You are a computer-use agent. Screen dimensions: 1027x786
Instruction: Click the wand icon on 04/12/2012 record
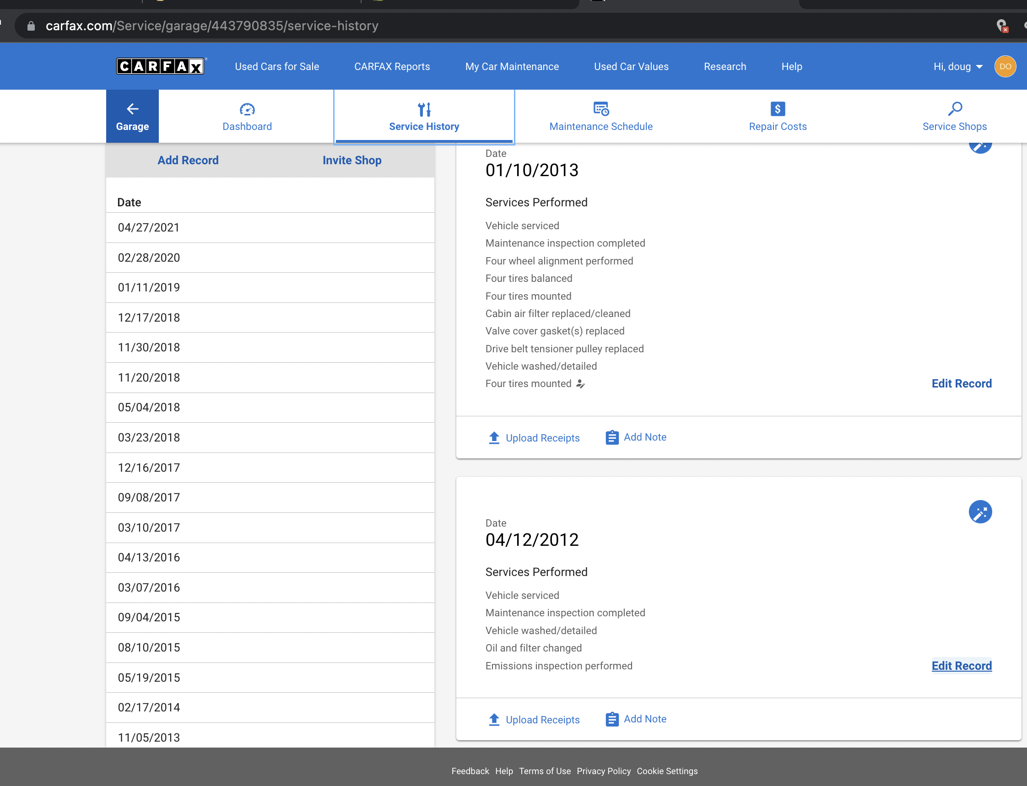980,512
